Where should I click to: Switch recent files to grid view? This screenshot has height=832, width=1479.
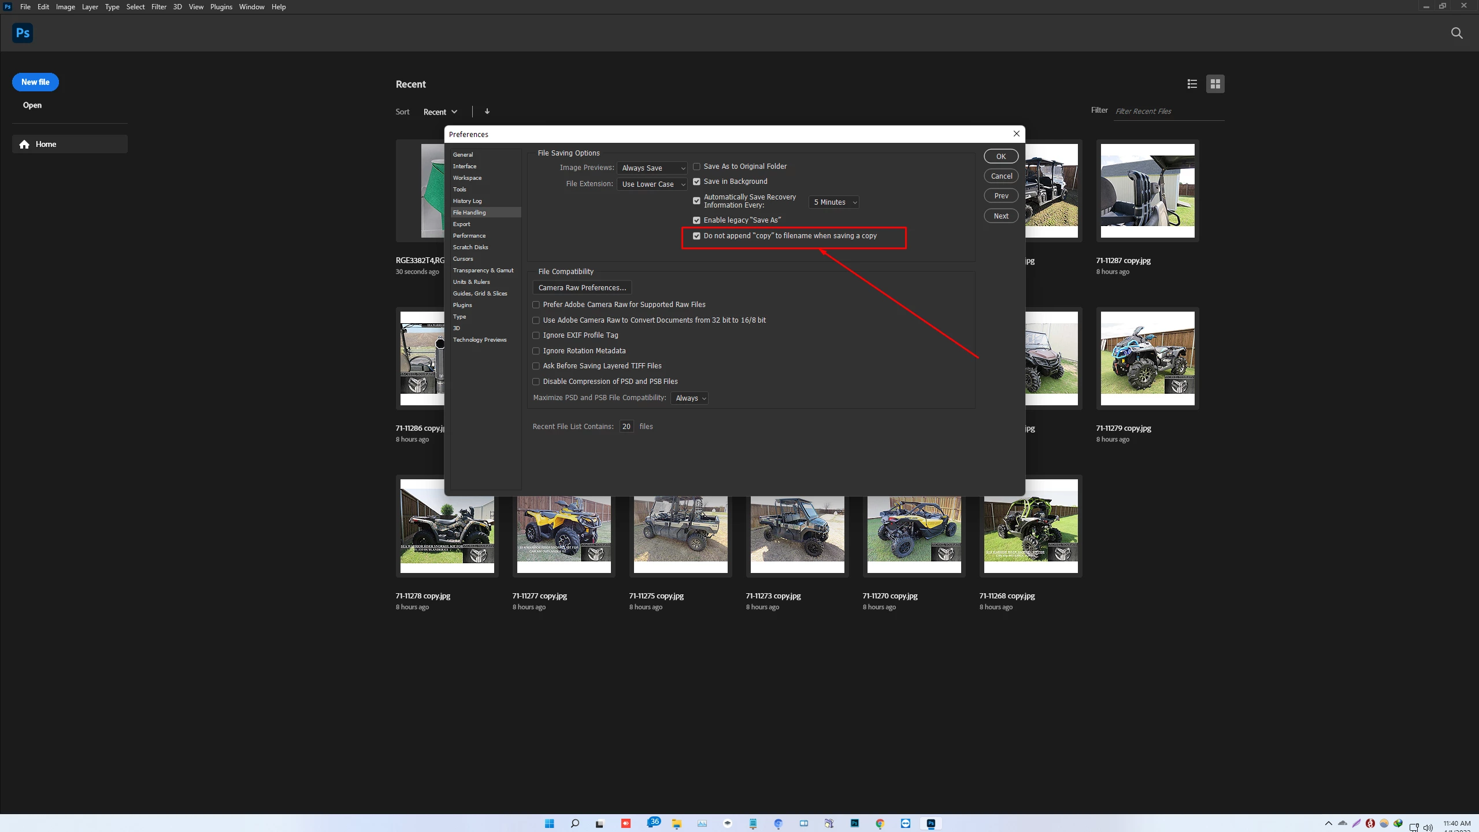coord(1215,84)
